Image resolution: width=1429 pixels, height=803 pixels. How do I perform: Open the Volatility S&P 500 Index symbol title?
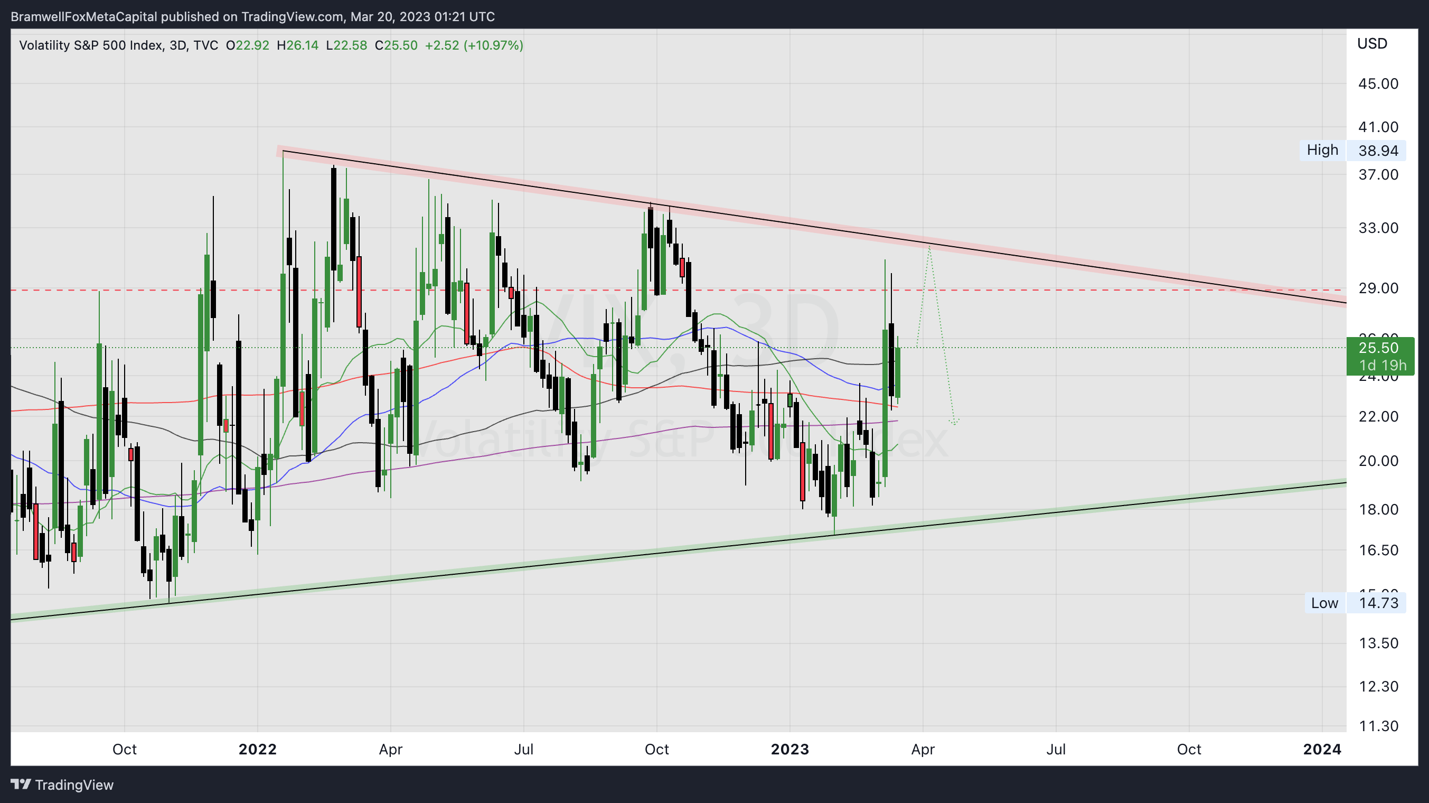coord(91,45)
